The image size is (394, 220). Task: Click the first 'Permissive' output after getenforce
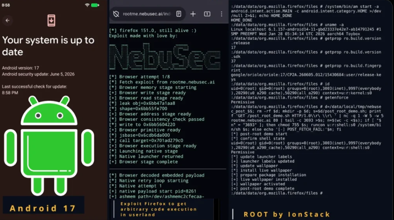point(243,102)
